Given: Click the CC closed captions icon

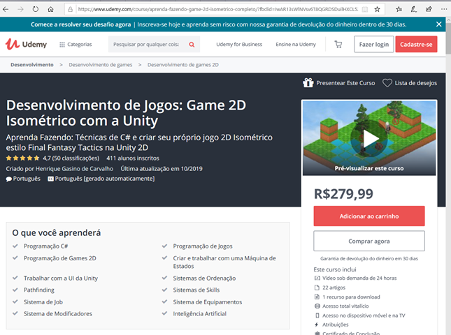Looking at the screenshot, I should (x=50, y=179).
